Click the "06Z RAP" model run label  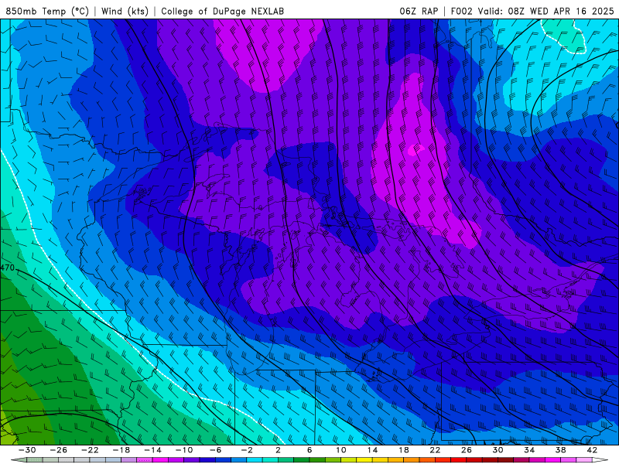click(x=419, y=11)
